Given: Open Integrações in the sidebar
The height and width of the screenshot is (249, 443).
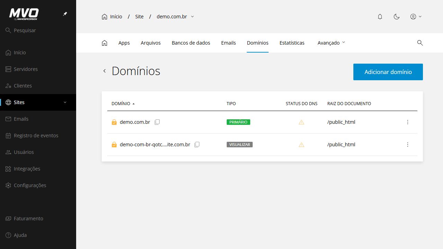Looking at the screenshot, I should 38,169.
